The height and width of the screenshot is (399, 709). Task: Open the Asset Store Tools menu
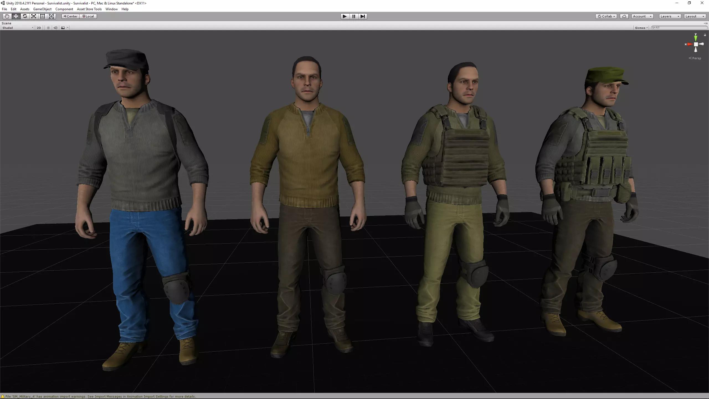pyautogui.click(x=89, y=9)
